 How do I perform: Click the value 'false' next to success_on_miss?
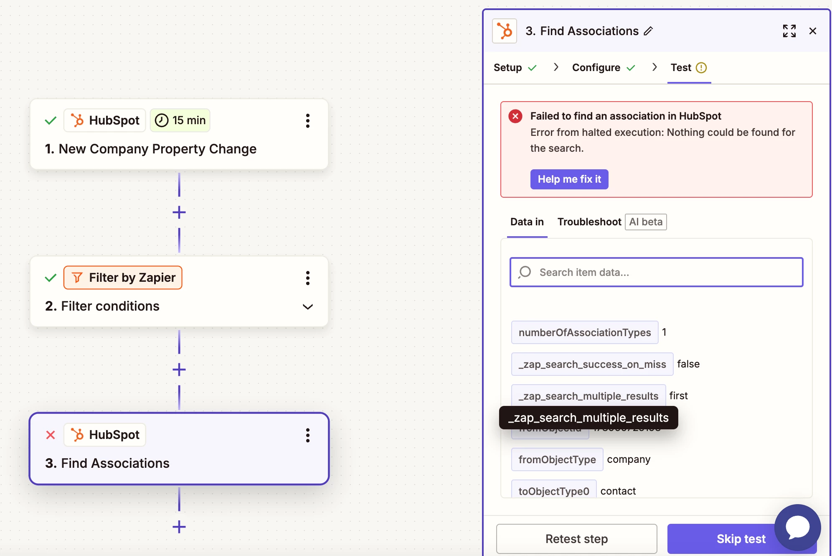tap(688, 364)
